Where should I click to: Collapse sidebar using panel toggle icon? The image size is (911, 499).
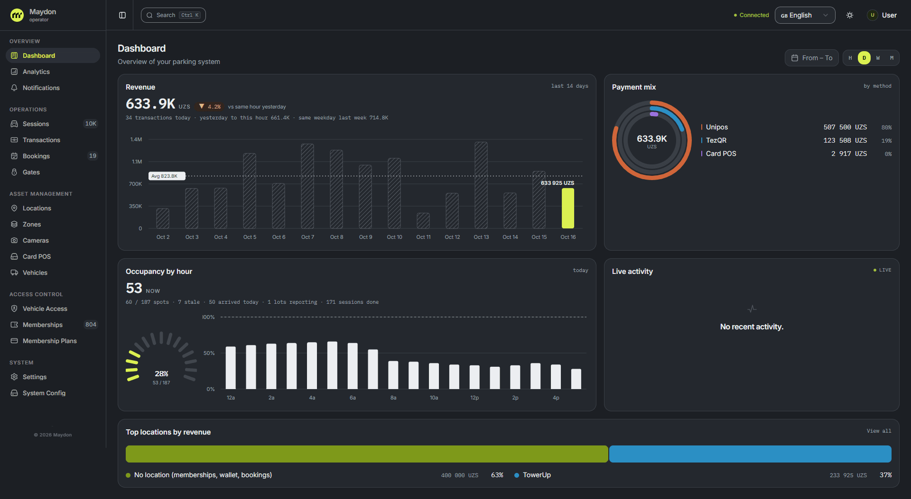point(122,15)
